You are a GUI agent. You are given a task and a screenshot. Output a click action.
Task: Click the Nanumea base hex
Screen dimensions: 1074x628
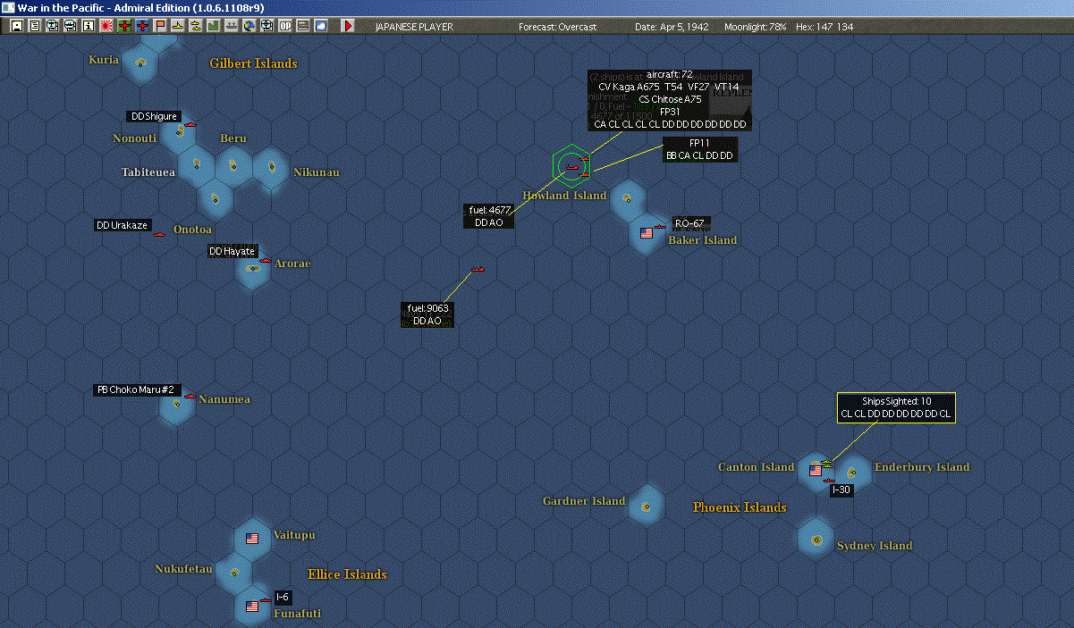tap(177, 404)
